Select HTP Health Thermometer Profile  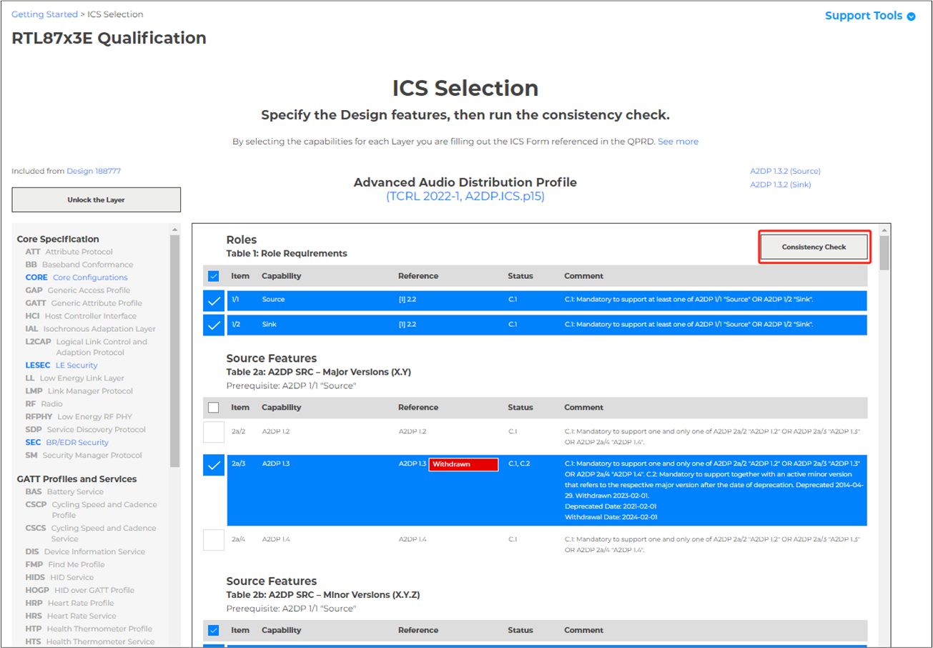click(x=89, y=629)
